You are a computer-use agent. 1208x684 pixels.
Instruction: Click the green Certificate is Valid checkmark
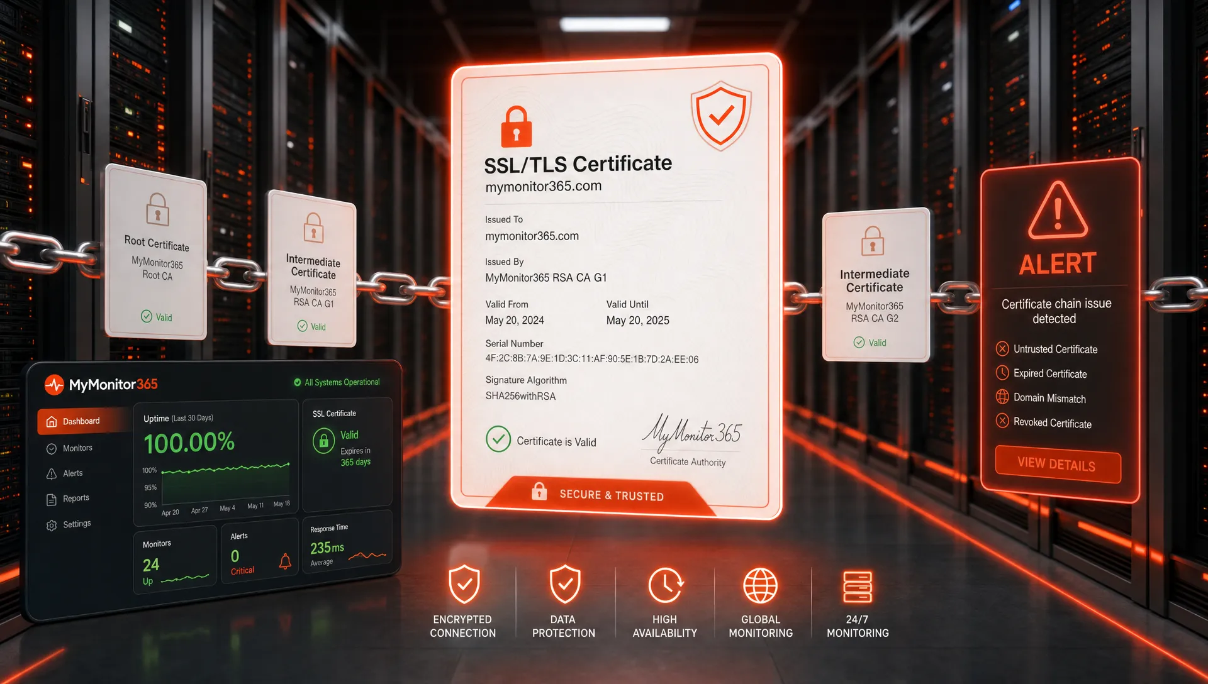498,439
